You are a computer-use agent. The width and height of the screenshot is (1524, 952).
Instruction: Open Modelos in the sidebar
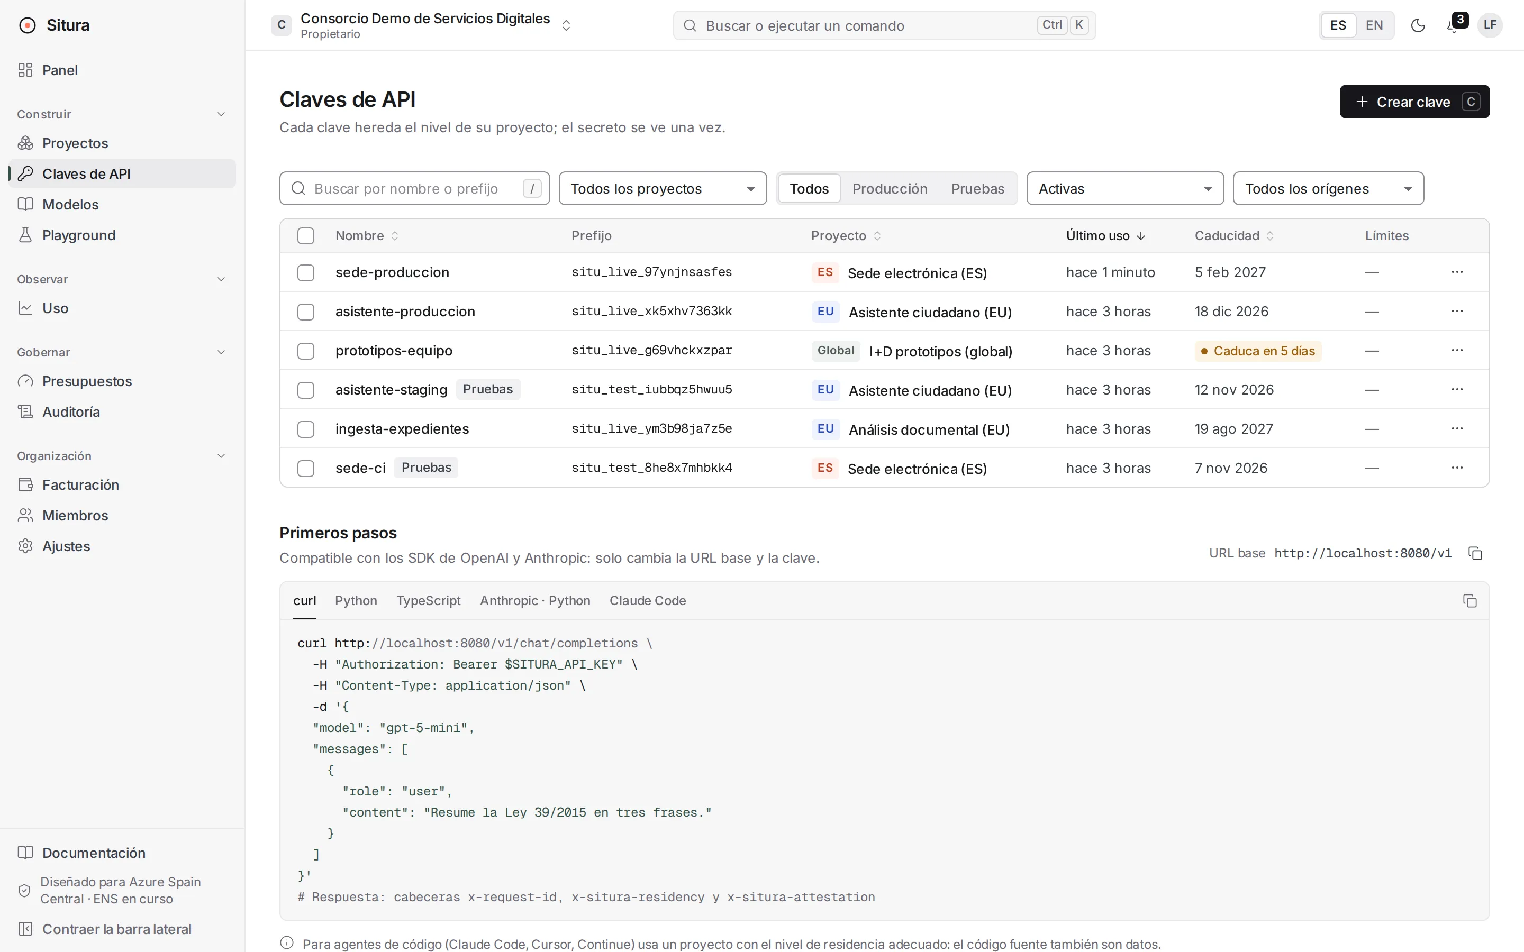122,204
